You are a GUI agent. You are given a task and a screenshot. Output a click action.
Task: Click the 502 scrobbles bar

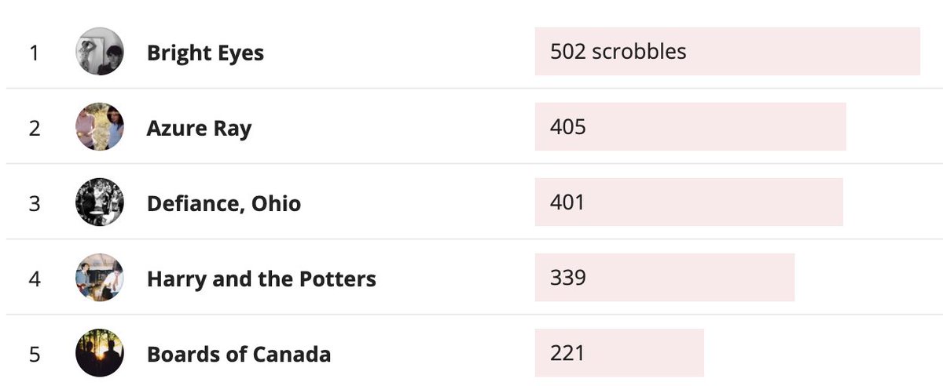pyautogui.click(x=727, y=52)
